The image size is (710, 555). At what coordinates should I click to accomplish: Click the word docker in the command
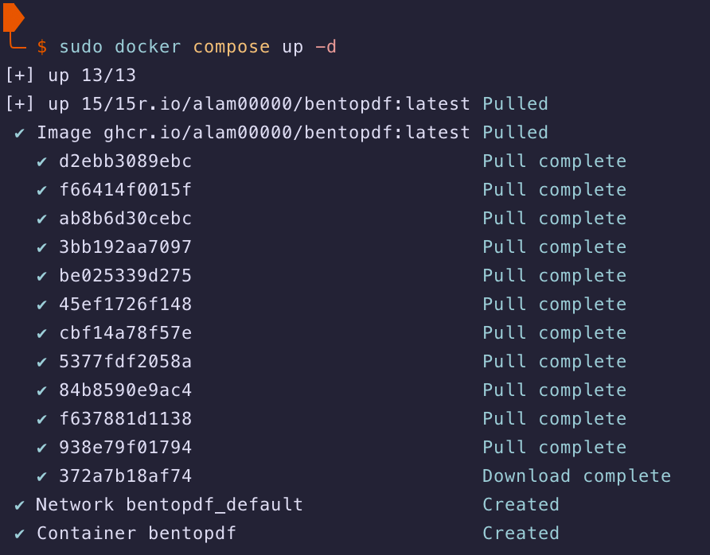click(x=148, y=47)
